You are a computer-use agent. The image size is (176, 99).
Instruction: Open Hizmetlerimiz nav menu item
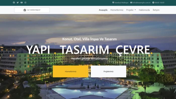[x=117, y=10]
